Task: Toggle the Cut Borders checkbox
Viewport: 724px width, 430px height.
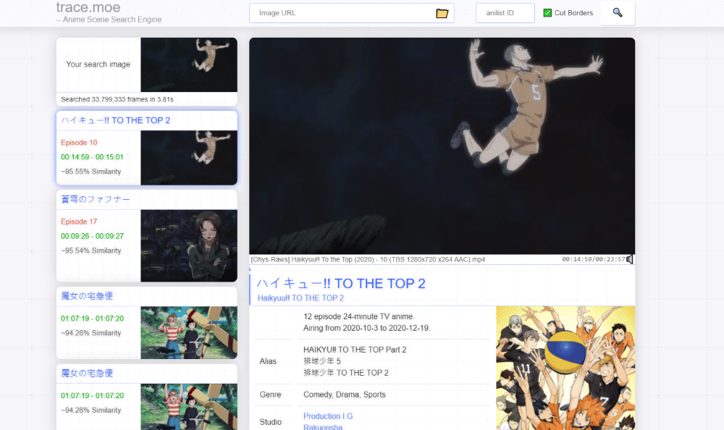Action: click(x=547, y=13)
